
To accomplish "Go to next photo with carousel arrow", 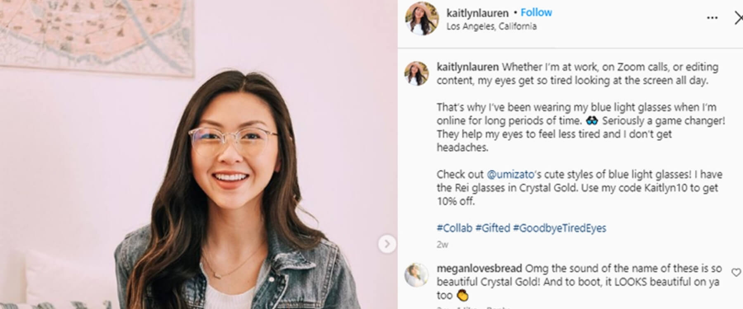I will coord(387,244).
